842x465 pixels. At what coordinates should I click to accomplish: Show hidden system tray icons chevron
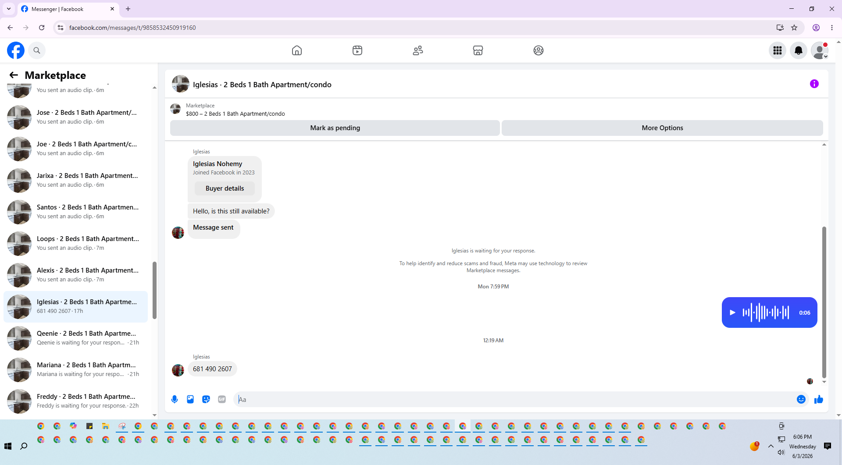(771, 446)
